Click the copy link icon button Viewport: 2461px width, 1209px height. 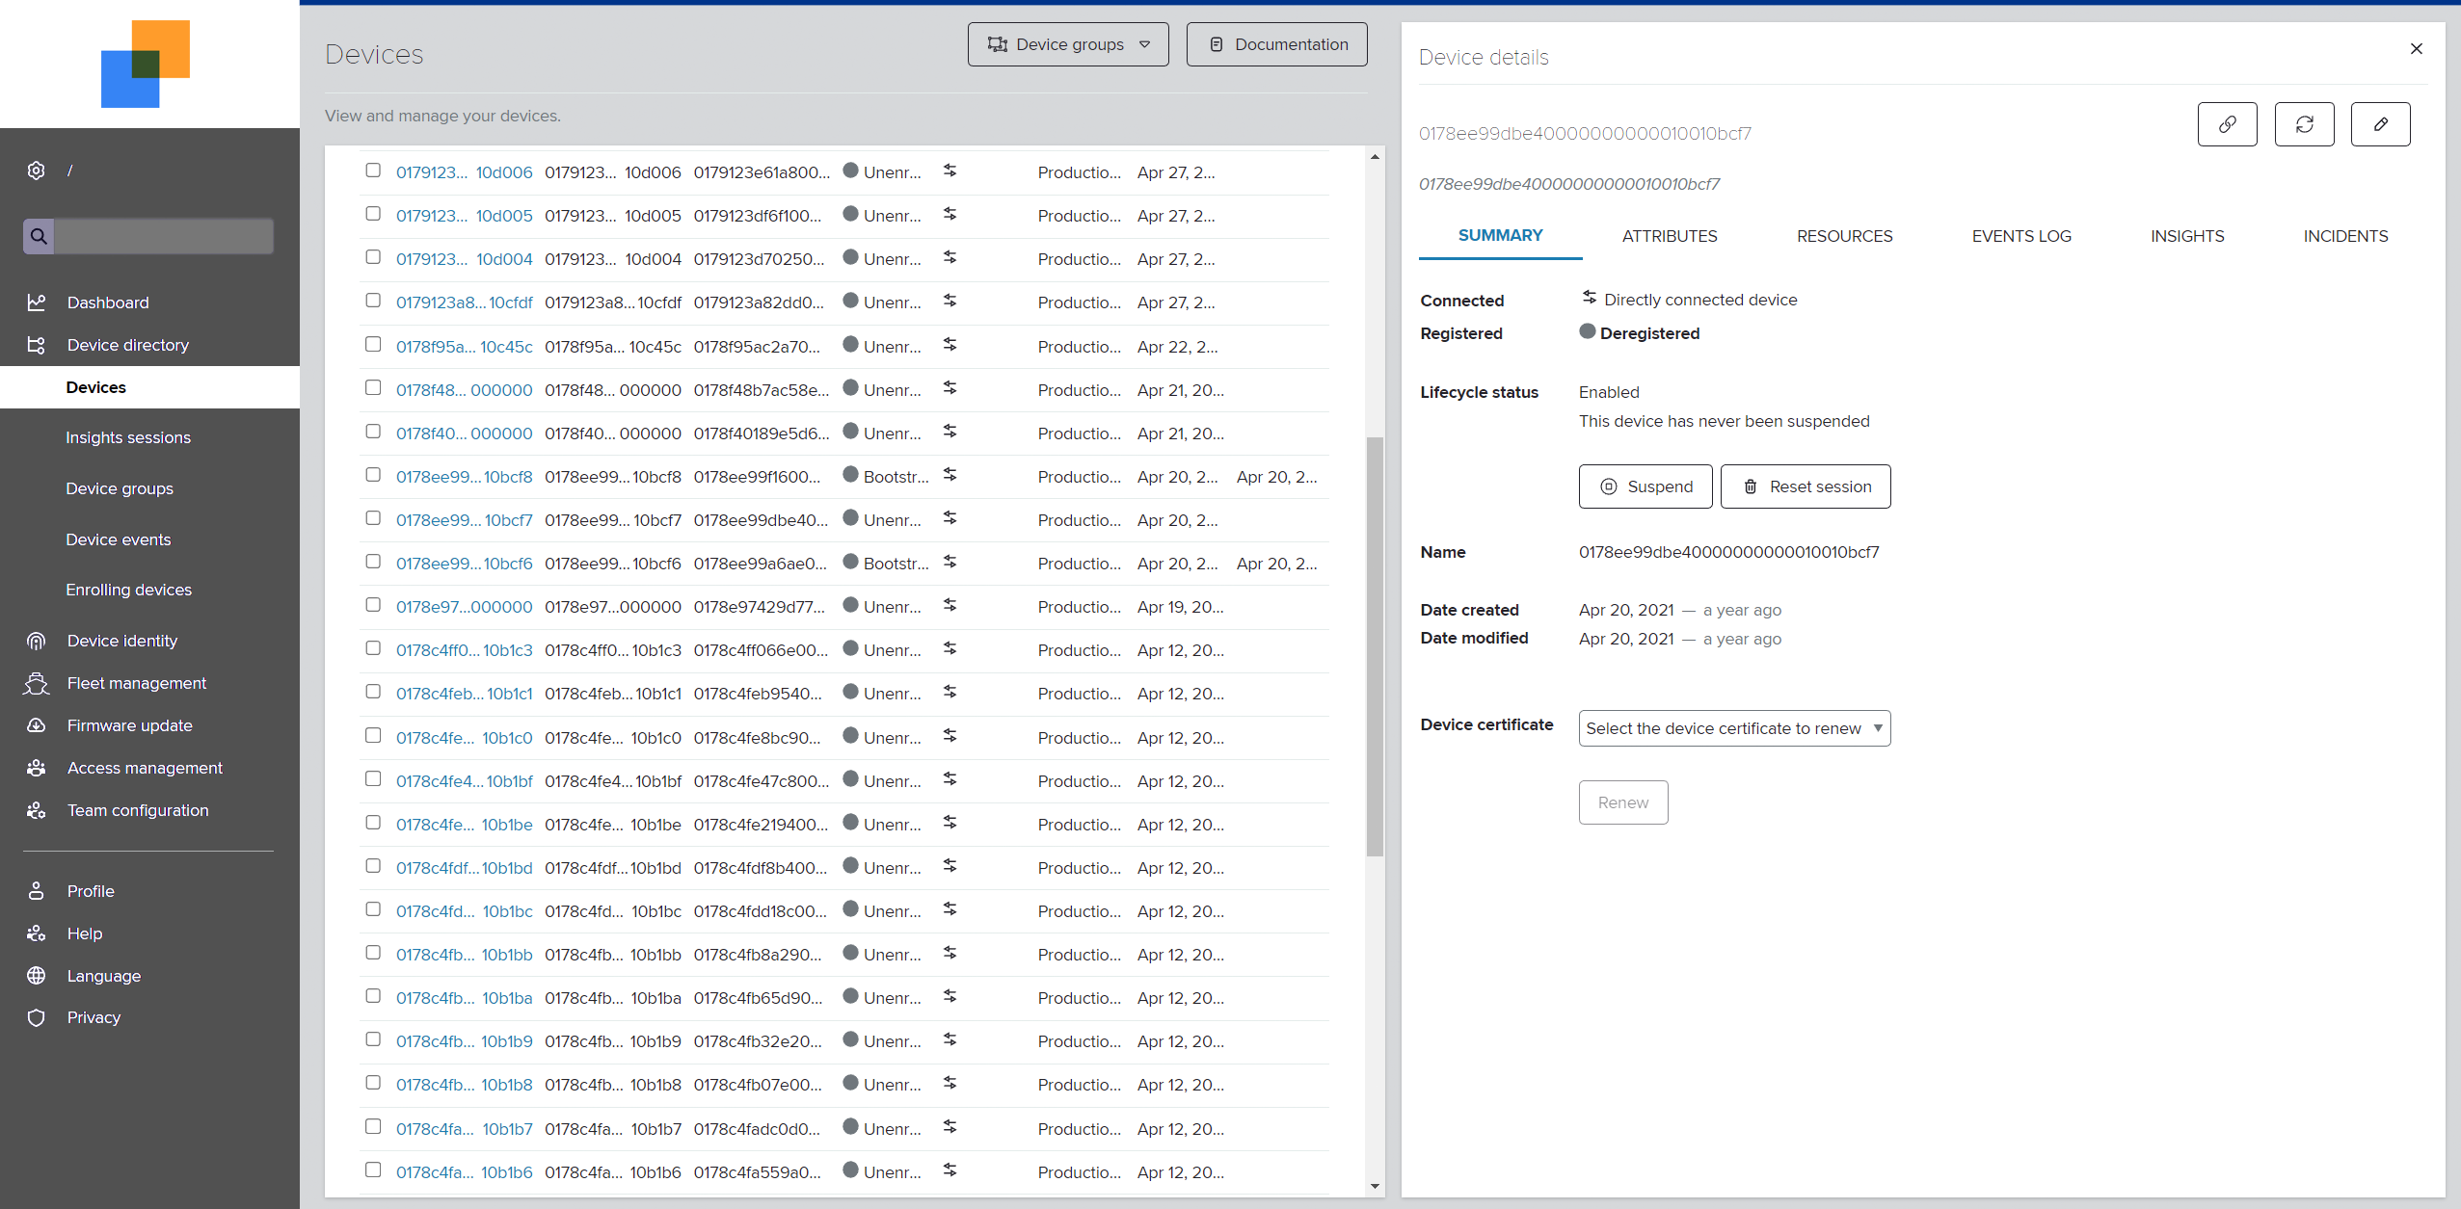coord(2227,124)
